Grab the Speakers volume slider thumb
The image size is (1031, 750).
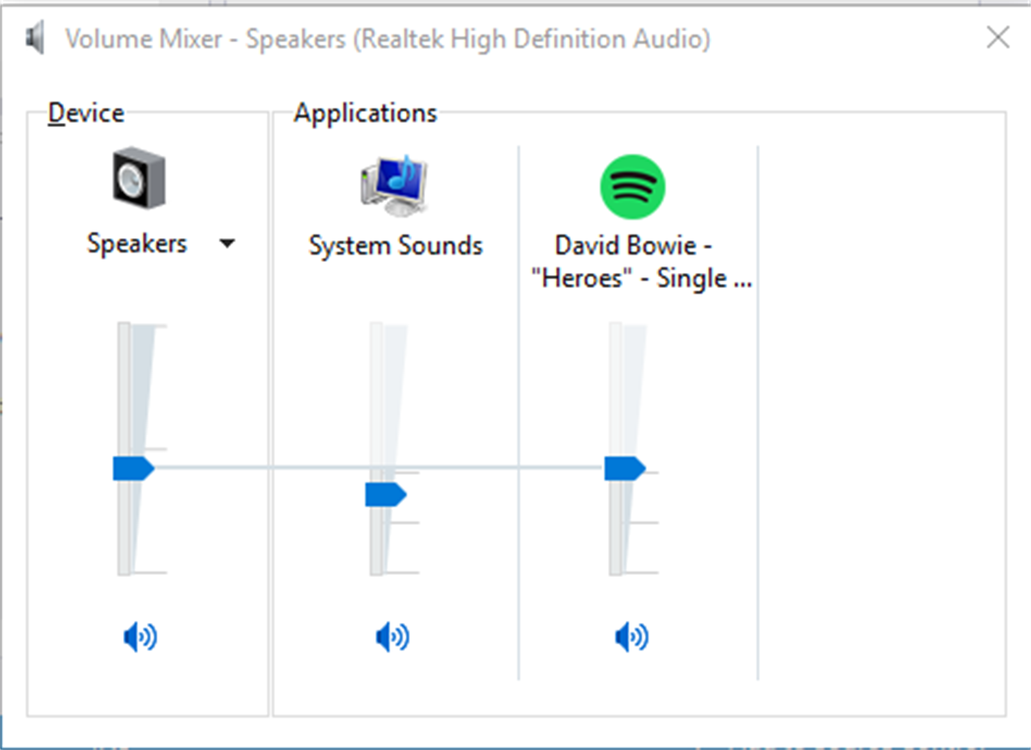pos(133,469)
